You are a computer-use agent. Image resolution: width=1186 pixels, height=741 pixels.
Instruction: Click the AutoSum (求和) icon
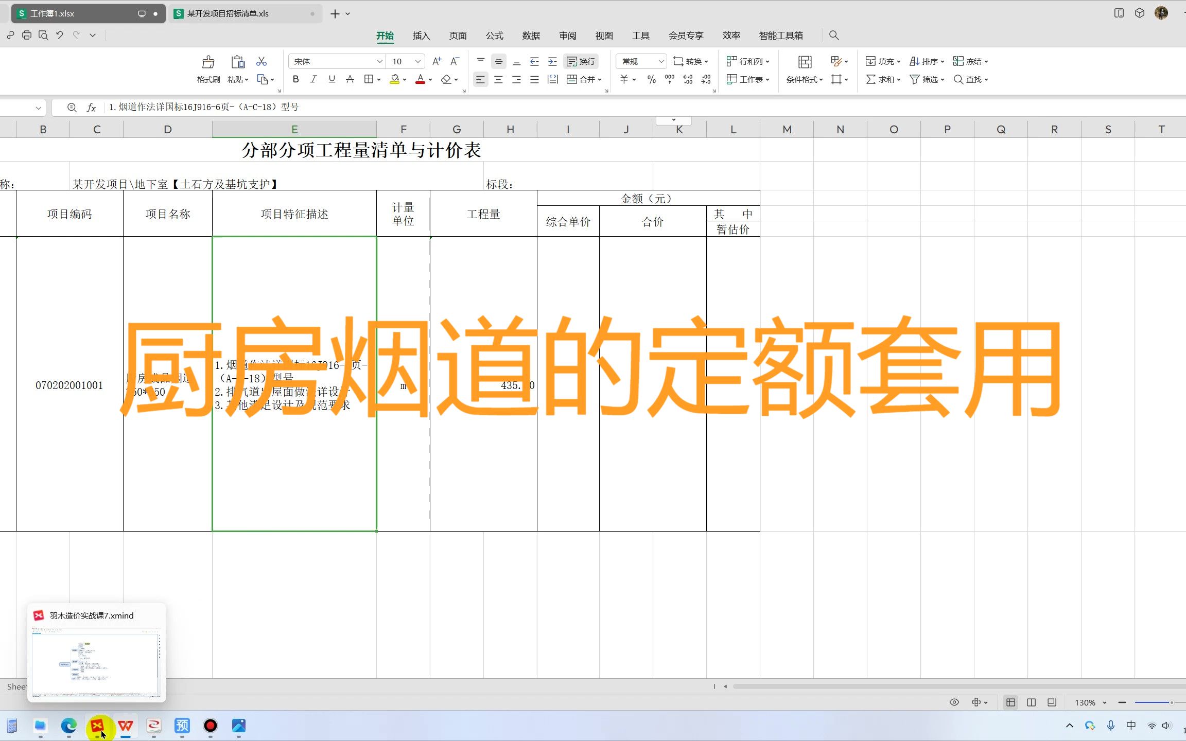coord(870,79)
